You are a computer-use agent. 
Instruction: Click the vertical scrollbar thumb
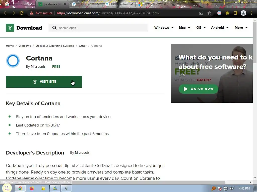click(x=255, y=42)
